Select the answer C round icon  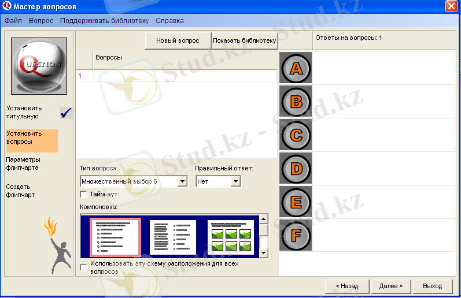[x=296, y=136]
